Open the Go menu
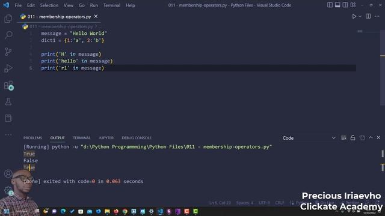The image size is (385, 216). [x=82, y=5]
